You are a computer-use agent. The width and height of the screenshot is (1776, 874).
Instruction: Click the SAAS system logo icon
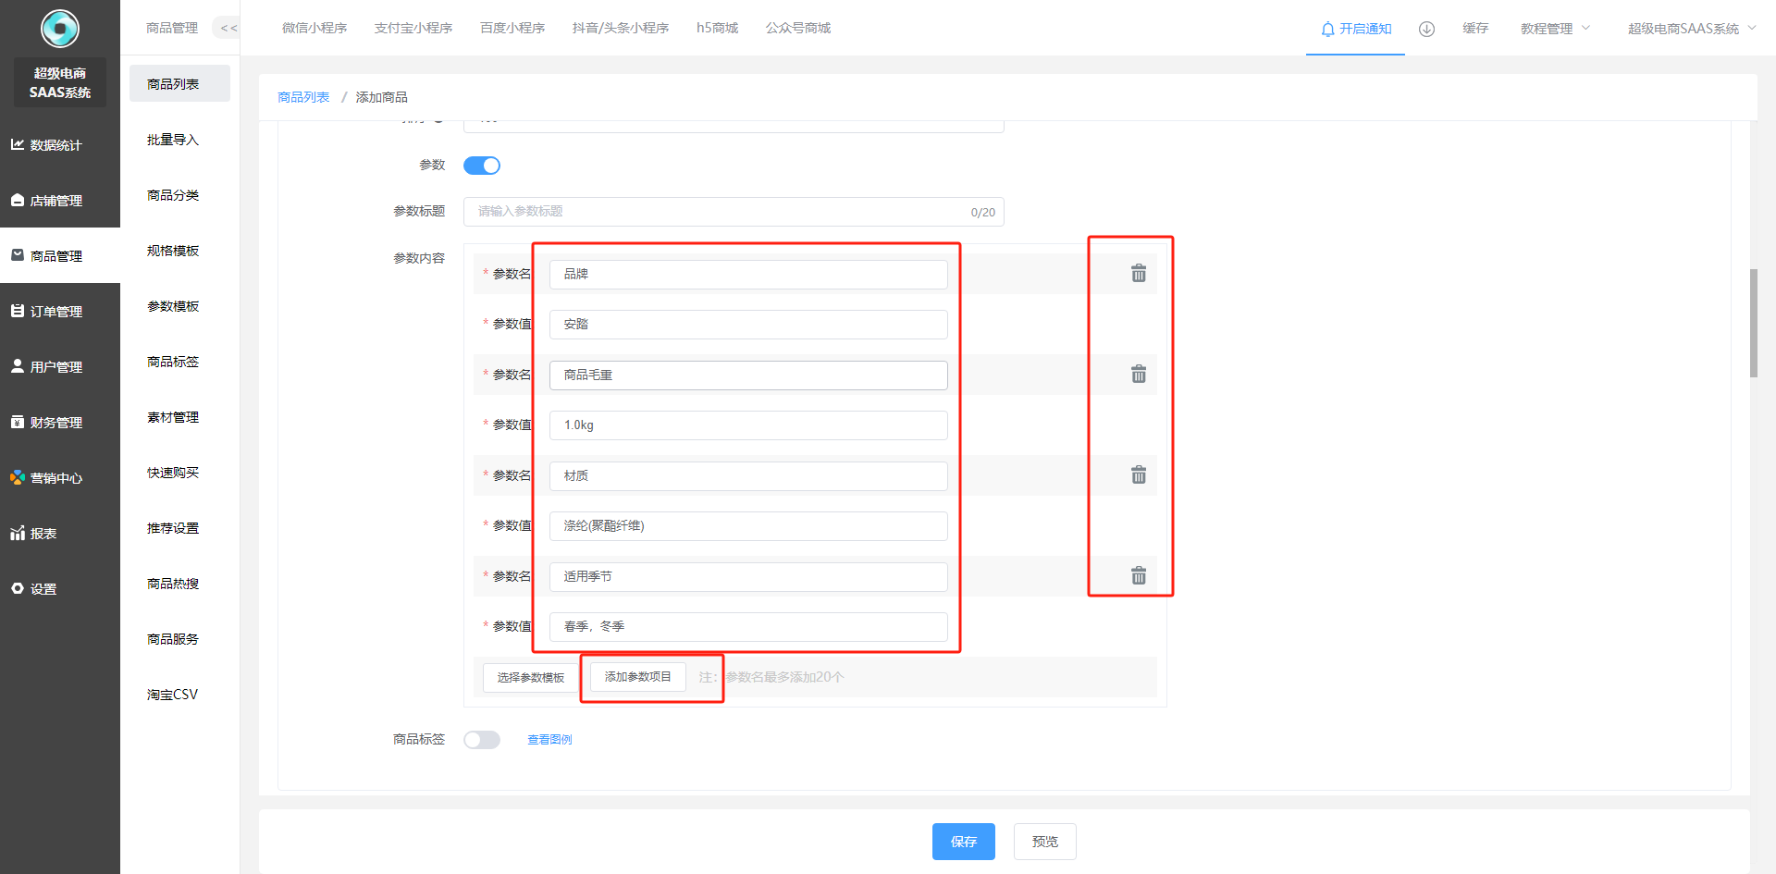60,29
